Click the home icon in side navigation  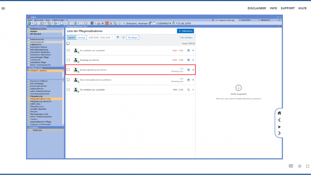tap(279, 113)
